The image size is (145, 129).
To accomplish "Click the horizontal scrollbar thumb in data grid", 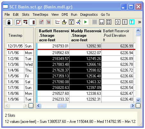I will click(x=62, y=105).
